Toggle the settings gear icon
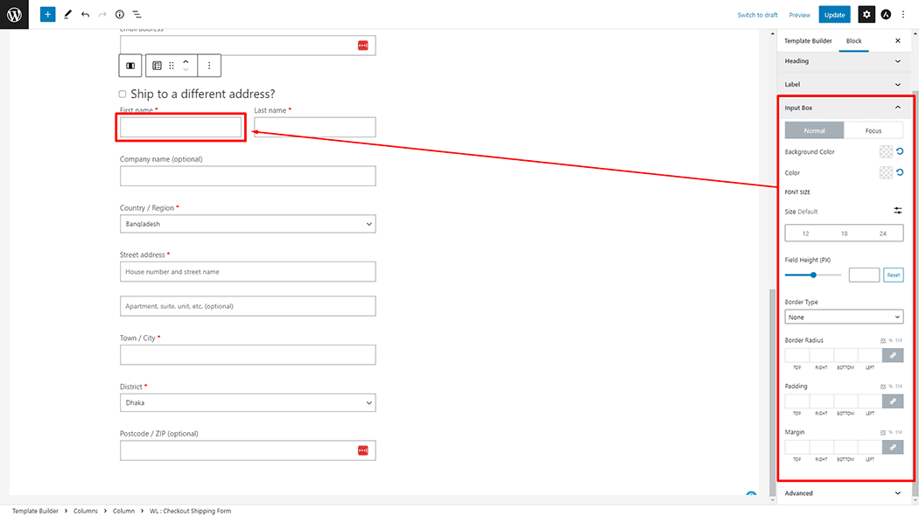The height and width of the screenshot is (516, 919). coord(866,15)
